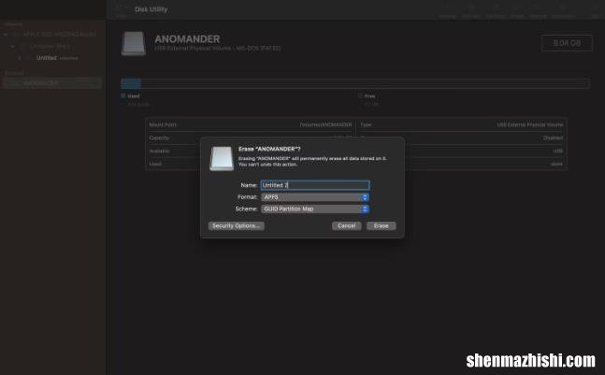605x375 pixels.
Task: Click the Disk Utility window title
Action: point(151,9)
